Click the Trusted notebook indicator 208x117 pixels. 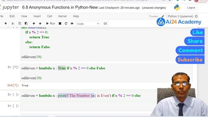pos(153,16)
